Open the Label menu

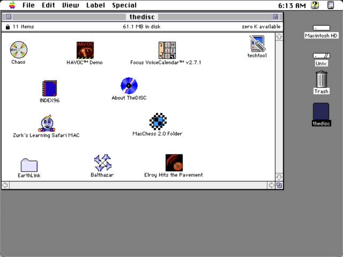(x=95, y=5)
